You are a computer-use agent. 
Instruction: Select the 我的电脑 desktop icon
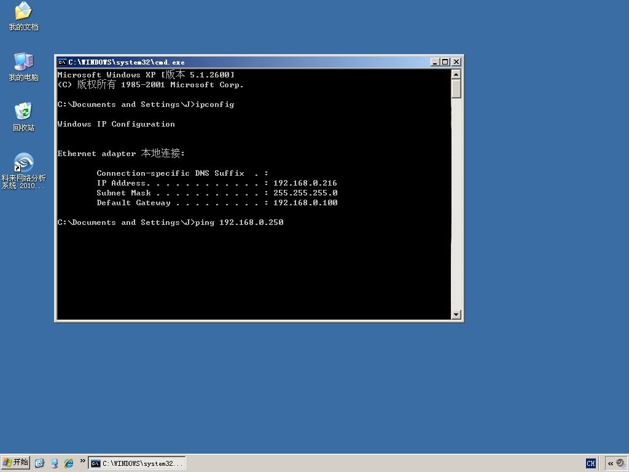click(x=23, y=66)
